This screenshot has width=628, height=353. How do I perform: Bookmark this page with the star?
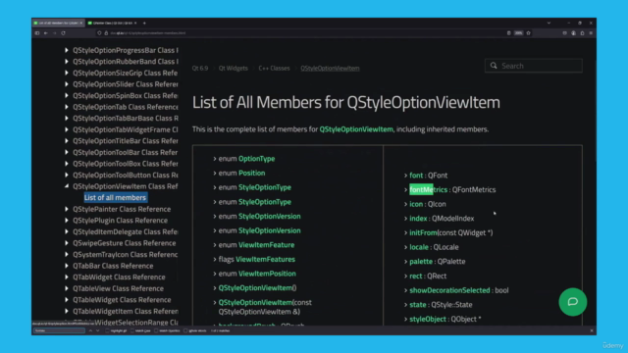pos(528,33)
